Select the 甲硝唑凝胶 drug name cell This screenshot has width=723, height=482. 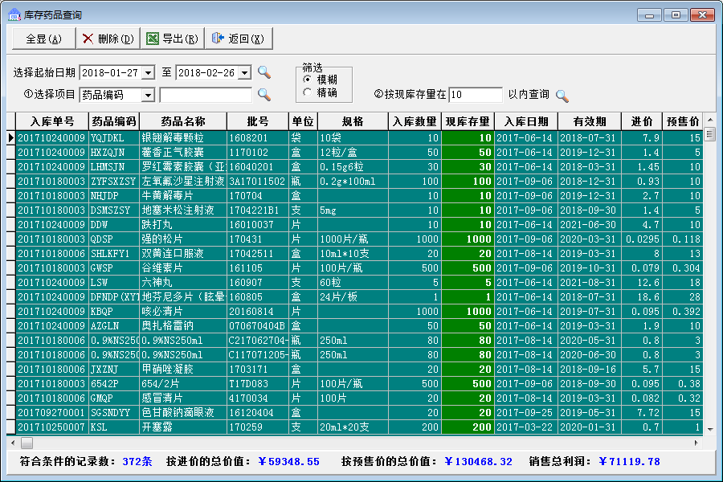click(x=183, y=369)
